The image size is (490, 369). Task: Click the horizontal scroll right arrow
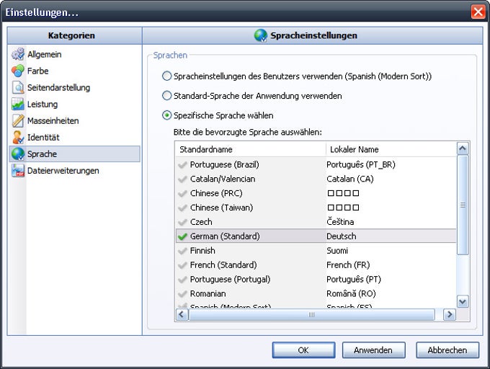point(450,314)
